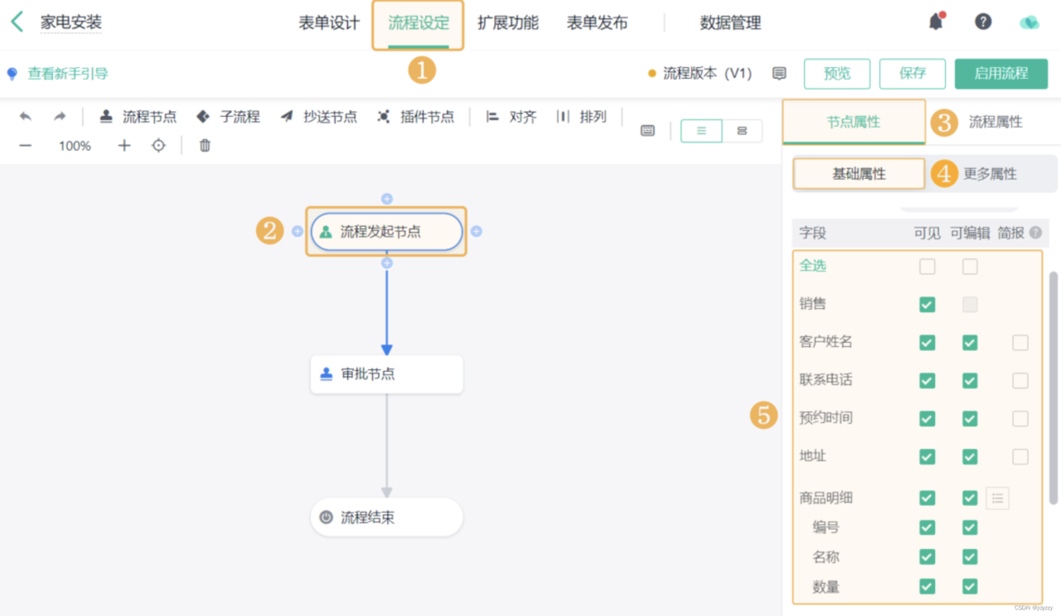Uncheck 可编辑 for 客户姓名 field
This screenshot has height=616, width=1061.
coord(970,343)
